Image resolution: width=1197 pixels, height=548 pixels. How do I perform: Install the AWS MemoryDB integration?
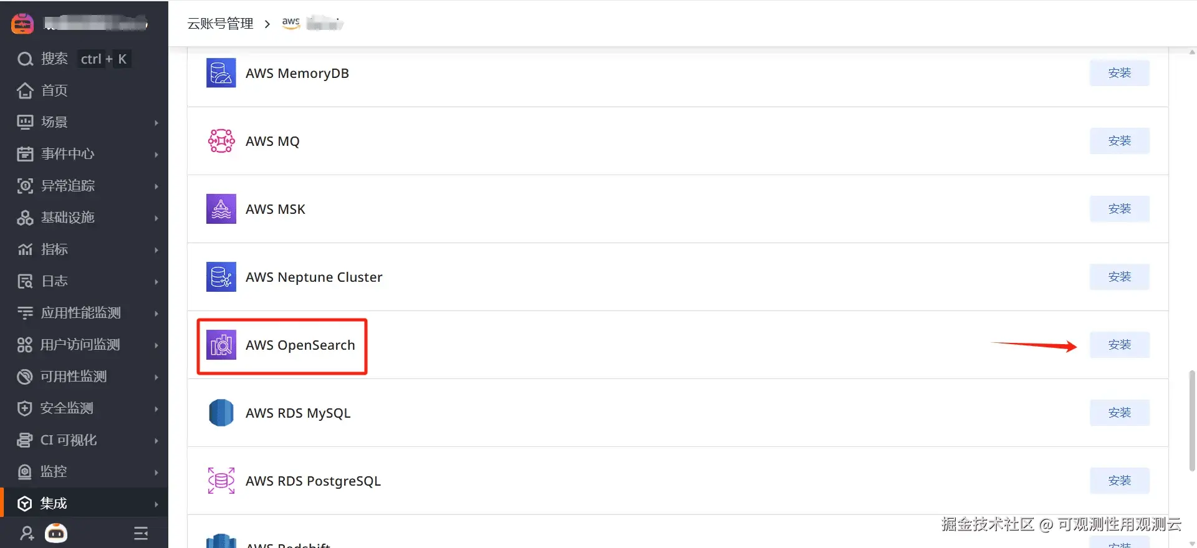point(1119,73)
